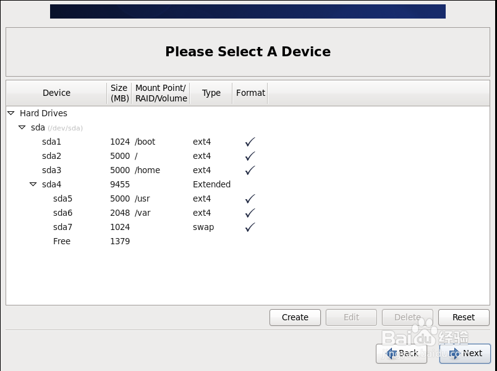Toggle format checkmark for sda3
Viewport: 497px width, 371px height.
click(x=250, y=170)
